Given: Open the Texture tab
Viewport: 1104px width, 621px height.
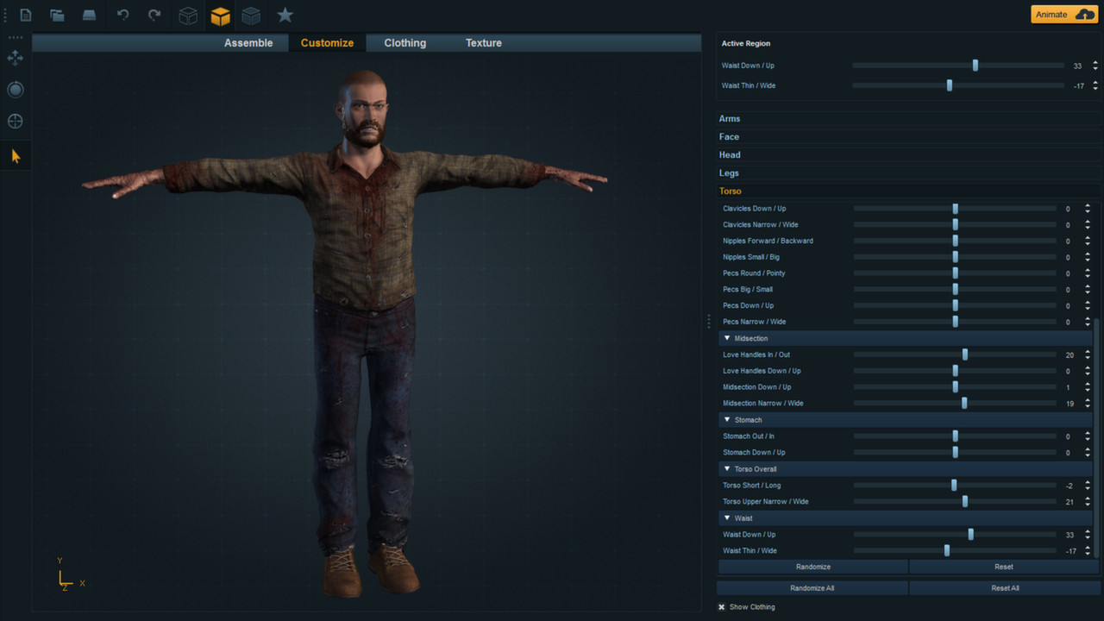Looking at the screenshot, I should pyautogui.click(x=482, y=42).
